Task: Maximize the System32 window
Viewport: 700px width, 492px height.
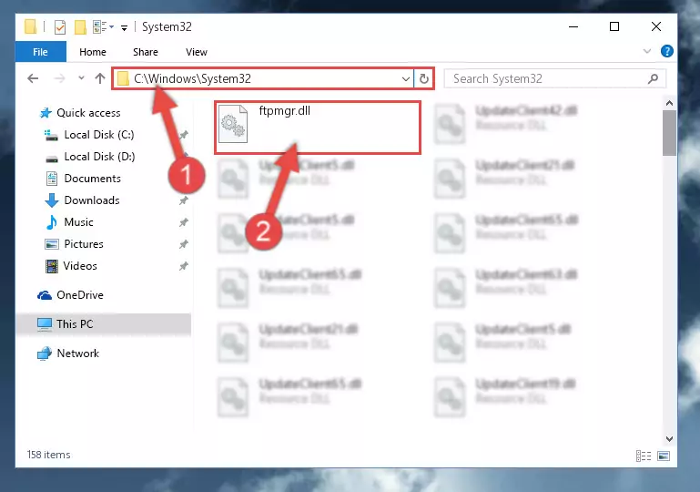Action: [614, 26]
